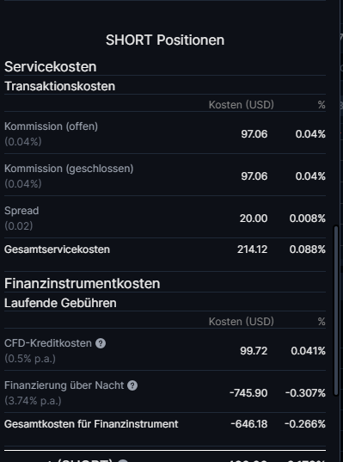The height and width of the screenshot is (462, 343).
Task: Click the Gesamtkosten für Finanzinstrument label
Action: click(91, 424)
